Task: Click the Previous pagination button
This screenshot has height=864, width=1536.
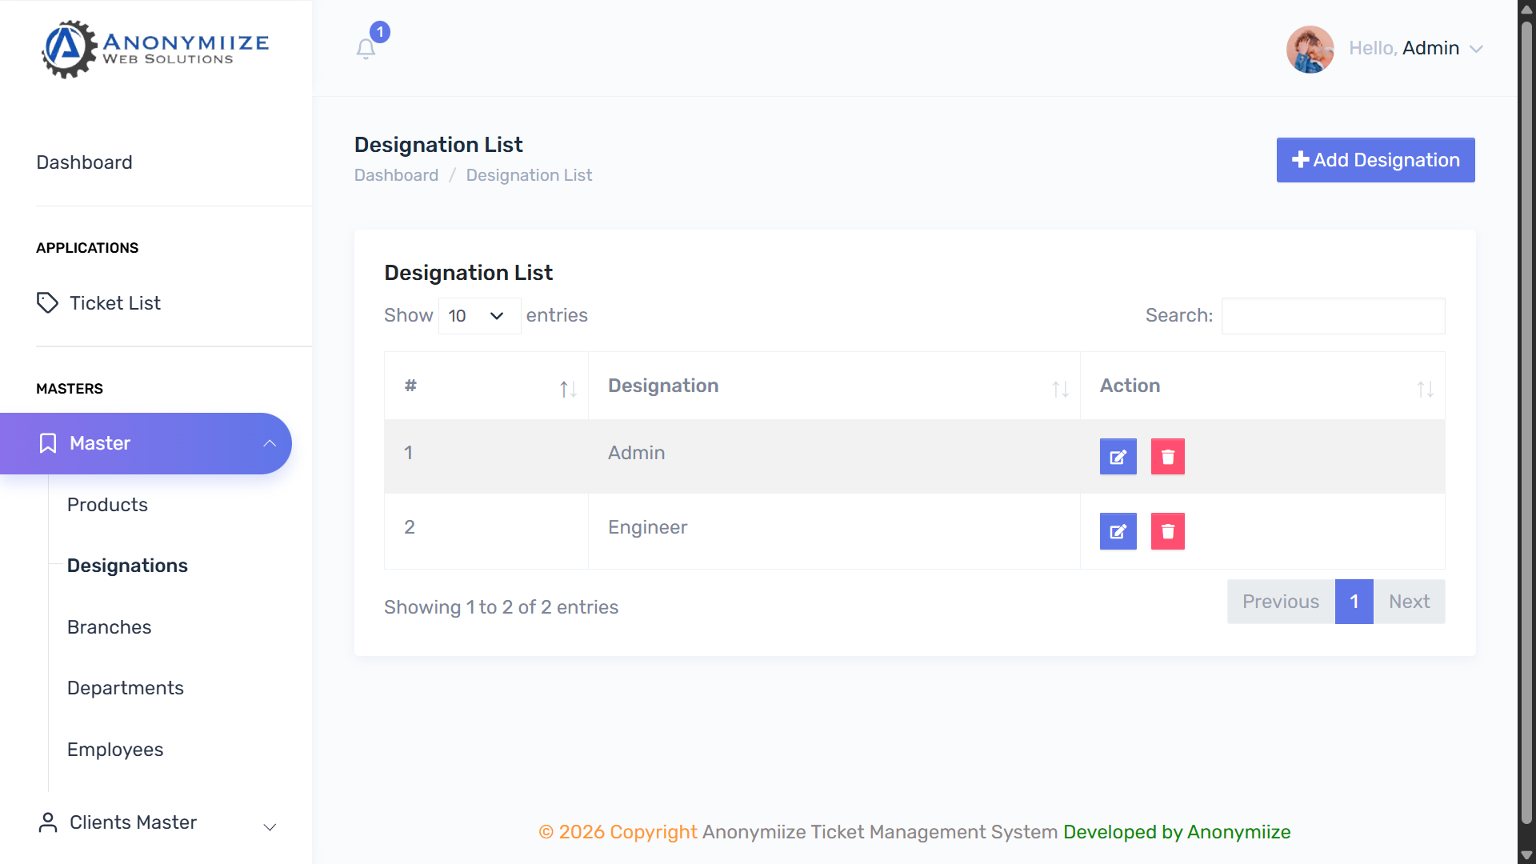Action: (x=1280, y=602)
